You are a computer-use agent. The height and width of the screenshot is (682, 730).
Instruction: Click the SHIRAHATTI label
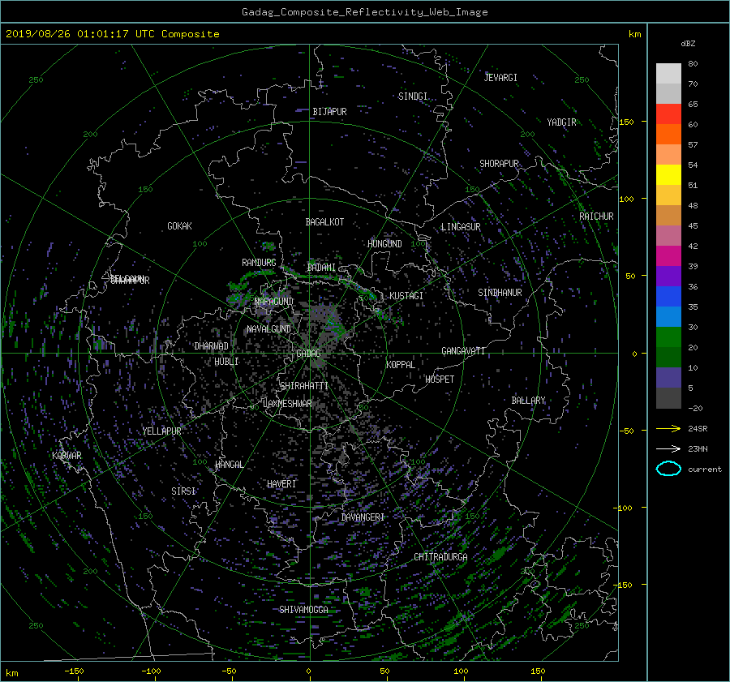coord(304,386)
